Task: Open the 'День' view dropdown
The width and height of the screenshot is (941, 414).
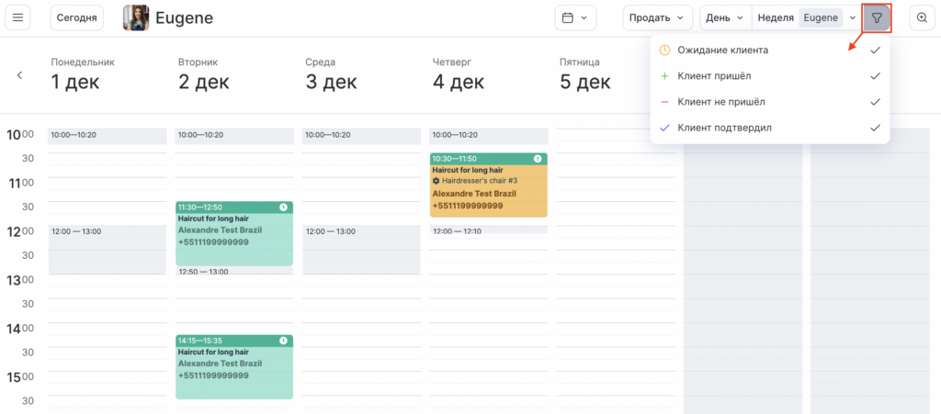Action: (725, 17)
